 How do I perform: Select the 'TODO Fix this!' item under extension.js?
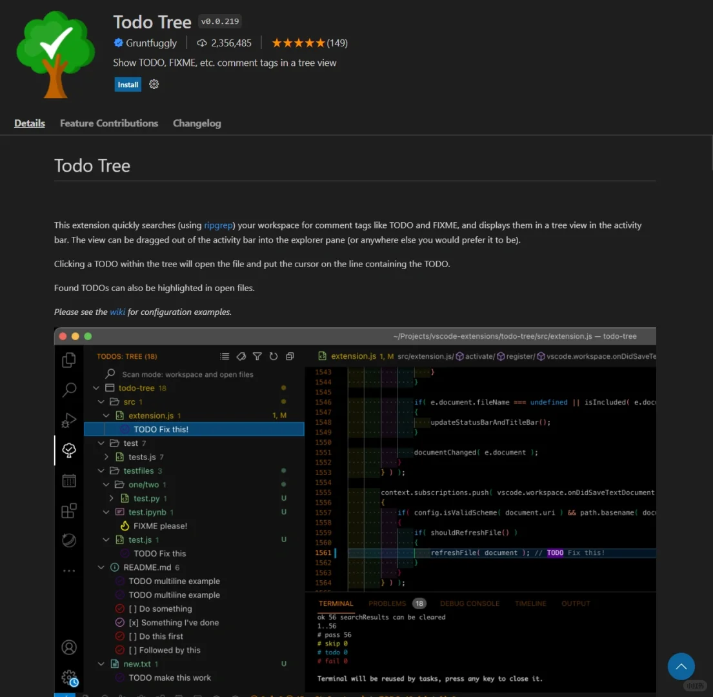[x=161, y=429]
